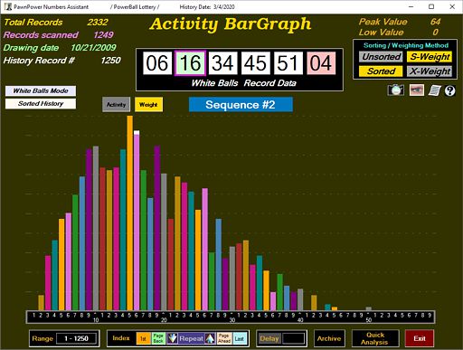Click the up arrow right of Repeat
463x350 pixels.
[210, 338]
